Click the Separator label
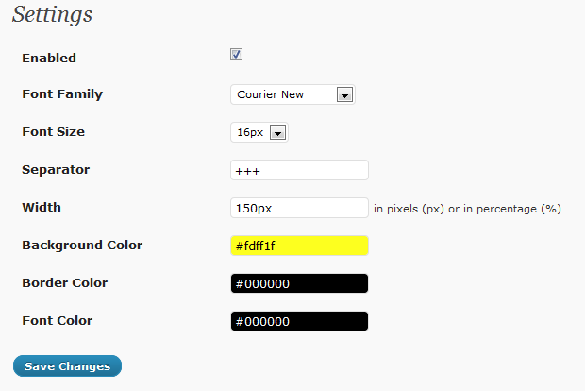Viewport: 585px width, 391px height. [56, 170]
